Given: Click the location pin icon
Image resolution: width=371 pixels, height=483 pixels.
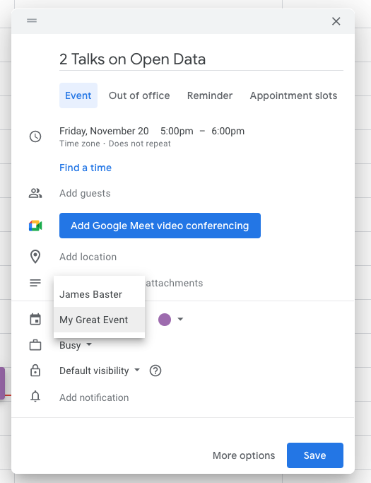Looking at the screenshot, I should [35, 257].
